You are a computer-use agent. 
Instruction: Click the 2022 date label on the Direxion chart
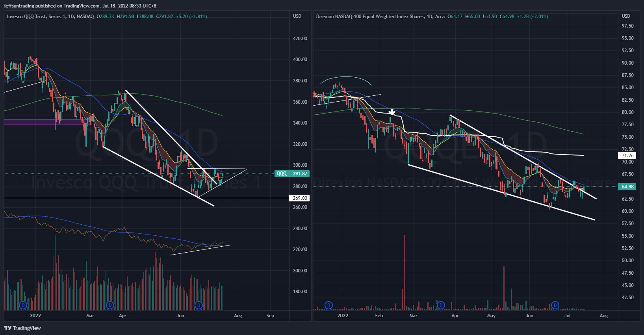click(343, 316)
